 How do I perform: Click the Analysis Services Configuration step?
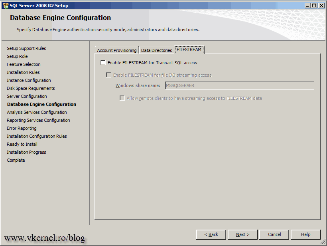pyautogui.click(x=37, y=112)
